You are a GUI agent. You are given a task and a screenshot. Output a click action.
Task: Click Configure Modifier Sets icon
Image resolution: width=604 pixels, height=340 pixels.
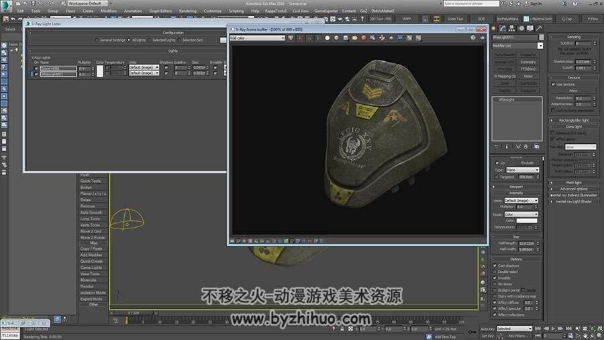click(x=537, y=146)
